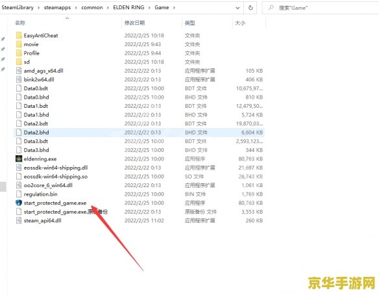This screenshot has height=295, width=379.
Task: Expand the chevron after SteamLibrary breadcrumb
Action: pos(39,8)
